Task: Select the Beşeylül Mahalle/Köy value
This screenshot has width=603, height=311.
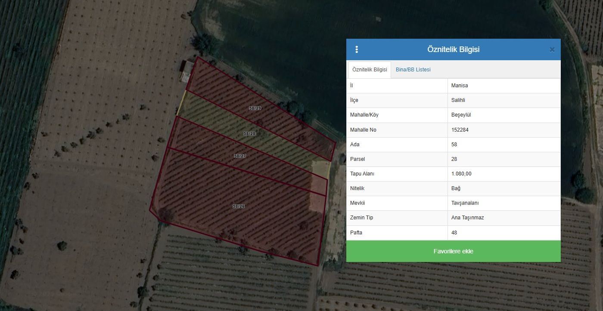Action: pyautogui.click(x=461, y=115)
